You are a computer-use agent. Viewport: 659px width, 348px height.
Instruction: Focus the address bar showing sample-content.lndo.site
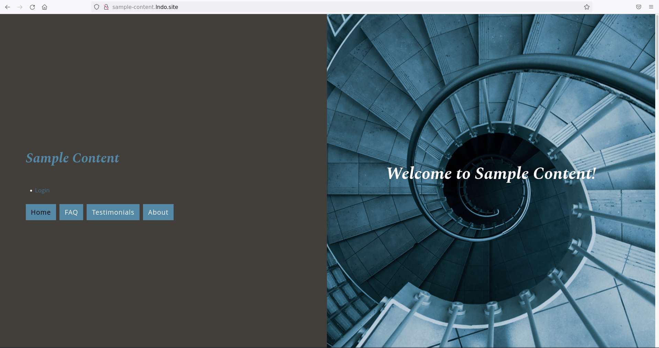point(309,7)
